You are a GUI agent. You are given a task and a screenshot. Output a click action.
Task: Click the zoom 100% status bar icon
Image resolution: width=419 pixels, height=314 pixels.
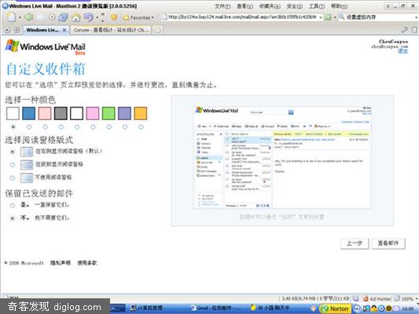point(397,299)
